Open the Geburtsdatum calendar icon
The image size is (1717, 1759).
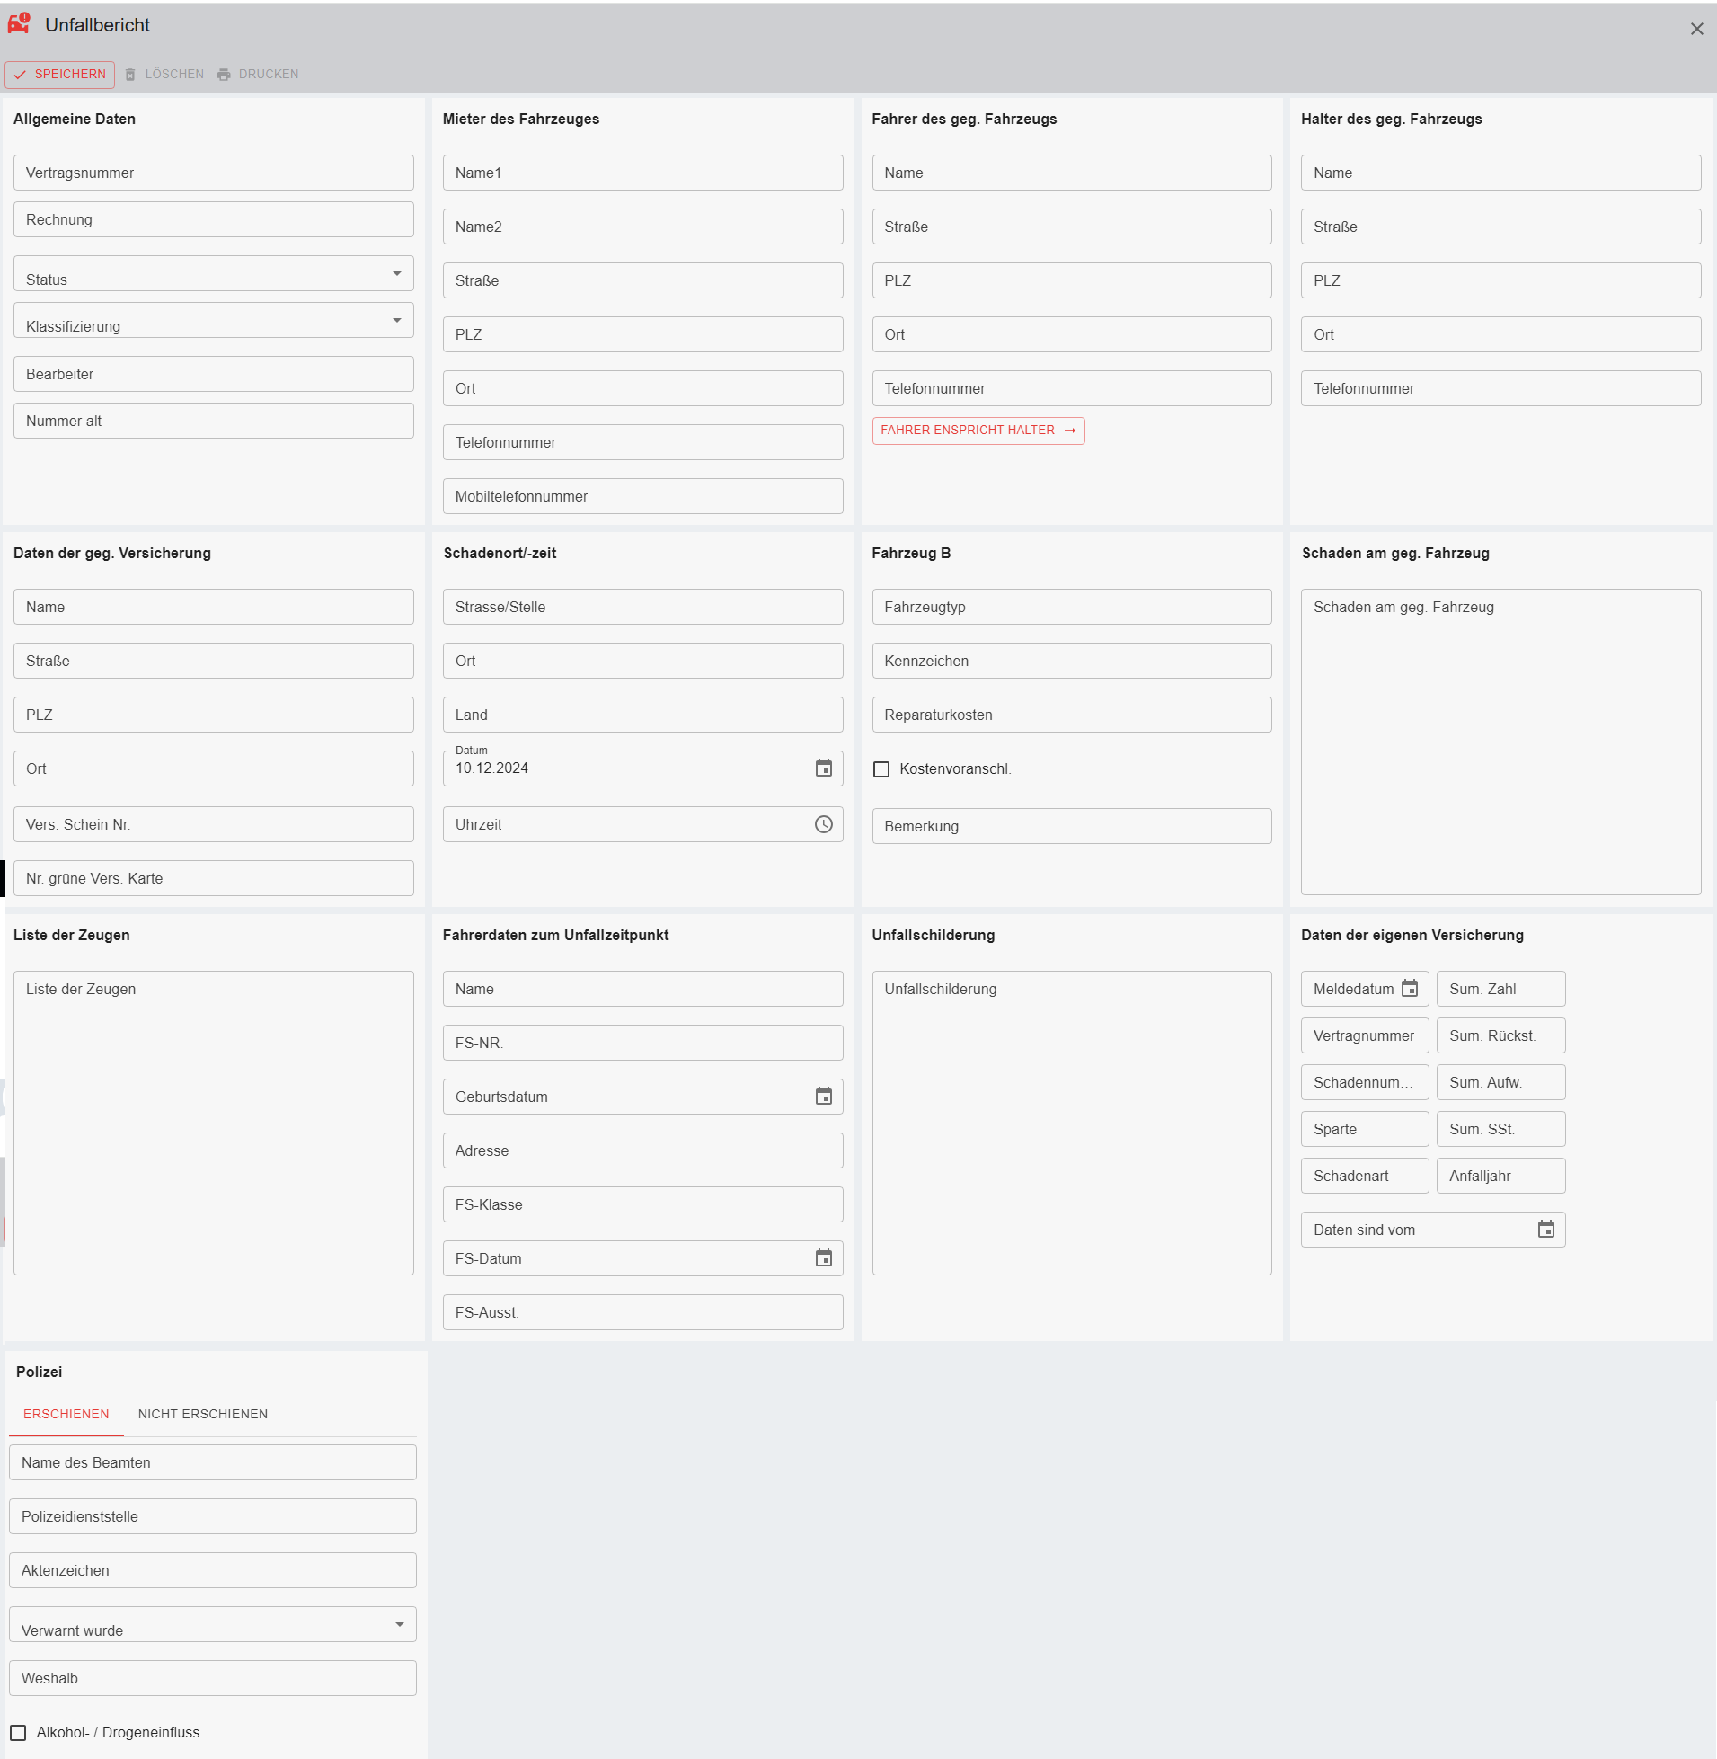[823, 1096]
